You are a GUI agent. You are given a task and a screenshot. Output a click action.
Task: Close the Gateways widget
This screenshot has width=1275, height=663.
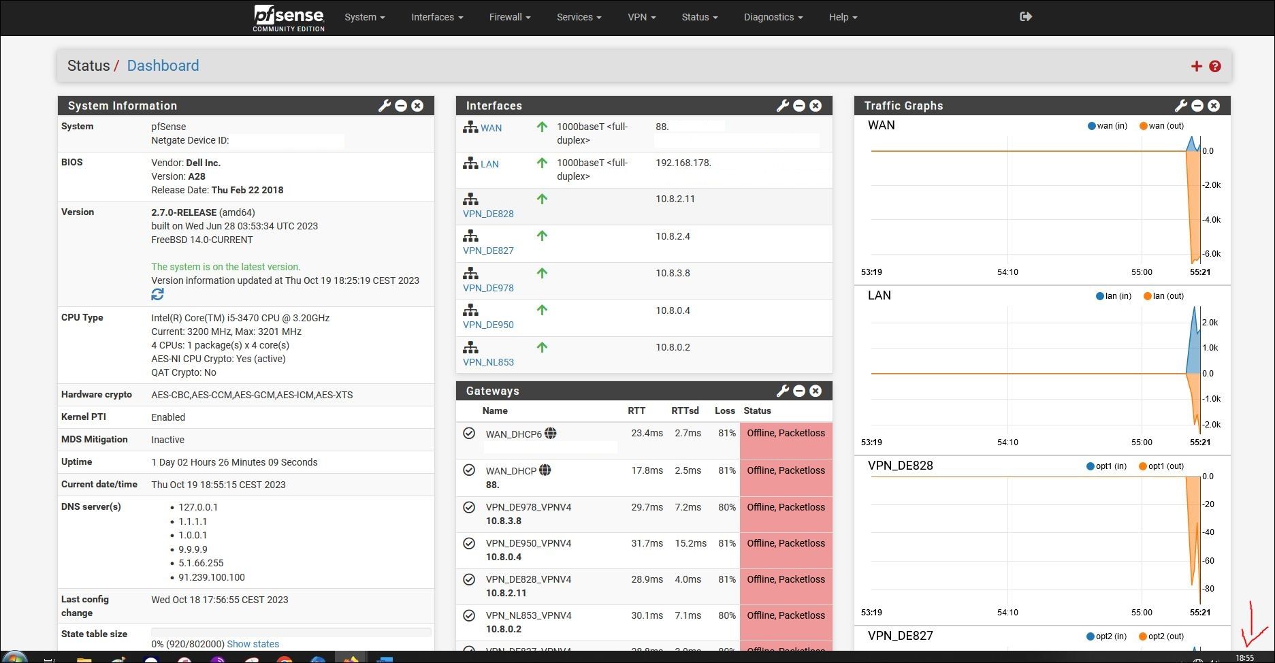816,391
